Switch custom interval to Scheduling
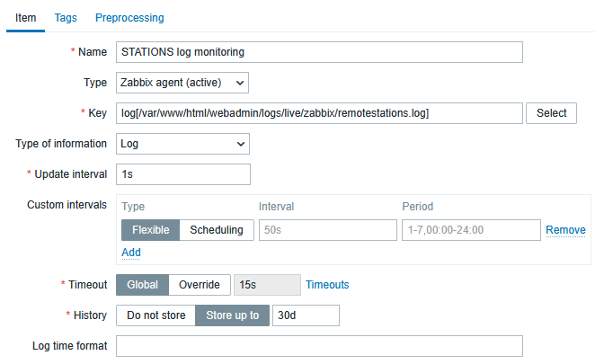This screenshot has height=364, width=595. (x=216, y=230)
